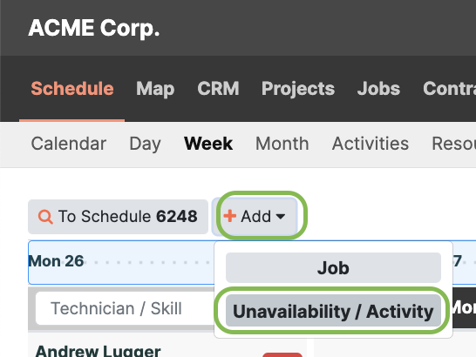This screenshot has width=476, height=357.
Task: Click the orange plus icon on Add
Action: 230,216
